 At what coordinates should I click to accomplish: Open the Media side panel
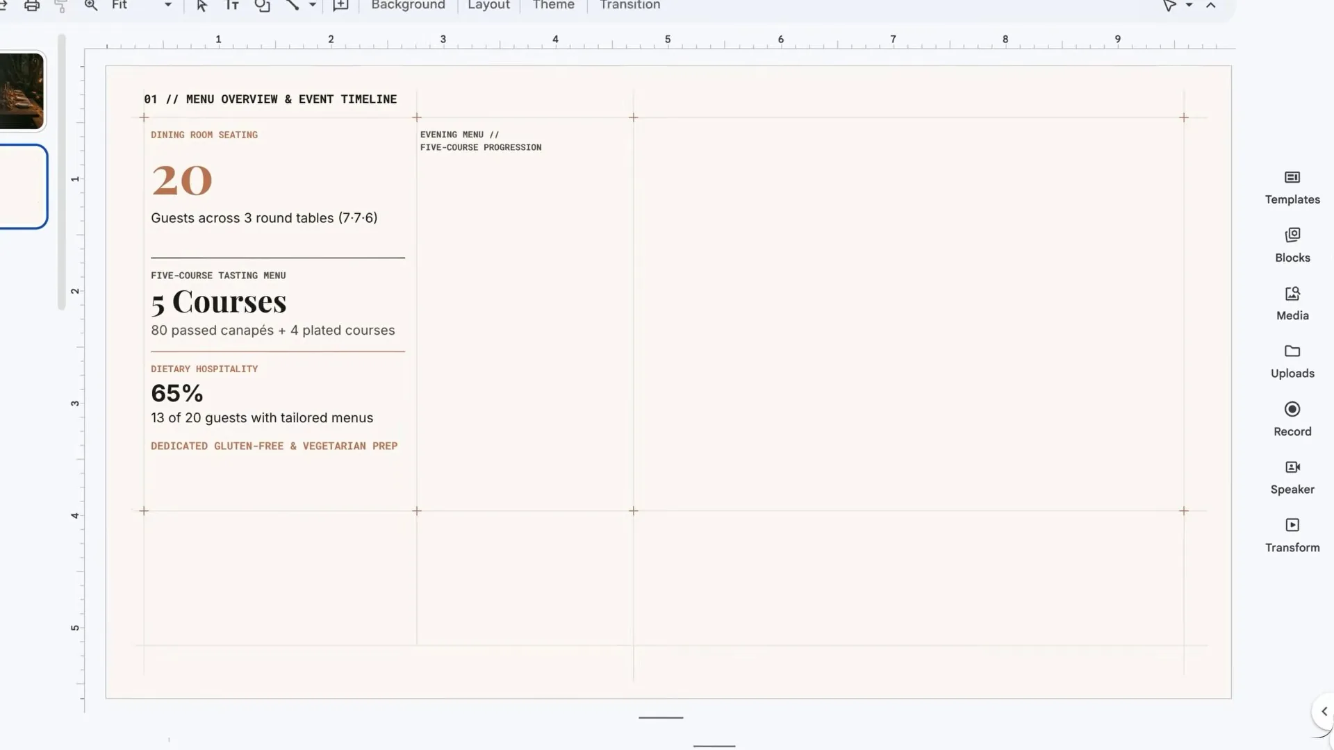pyautogui.click(x=1292, y=304)
